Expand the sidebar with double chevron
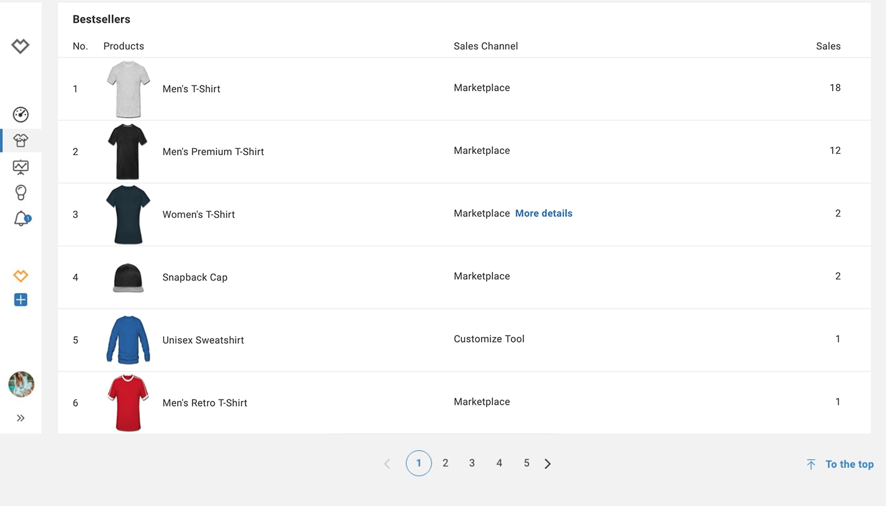 pyautogui.click(x=20, y=418)
